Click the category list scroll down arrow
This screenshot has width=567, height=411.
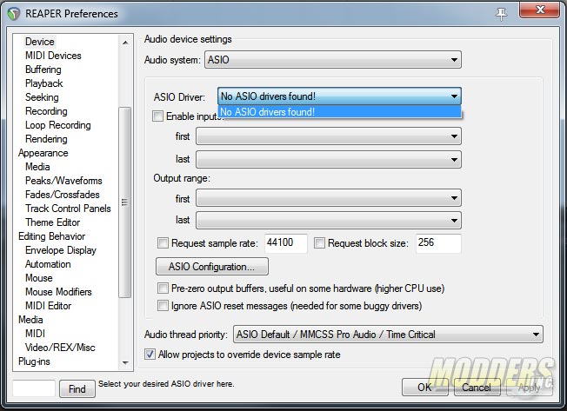pyautogui.click(x=125, y=362)
